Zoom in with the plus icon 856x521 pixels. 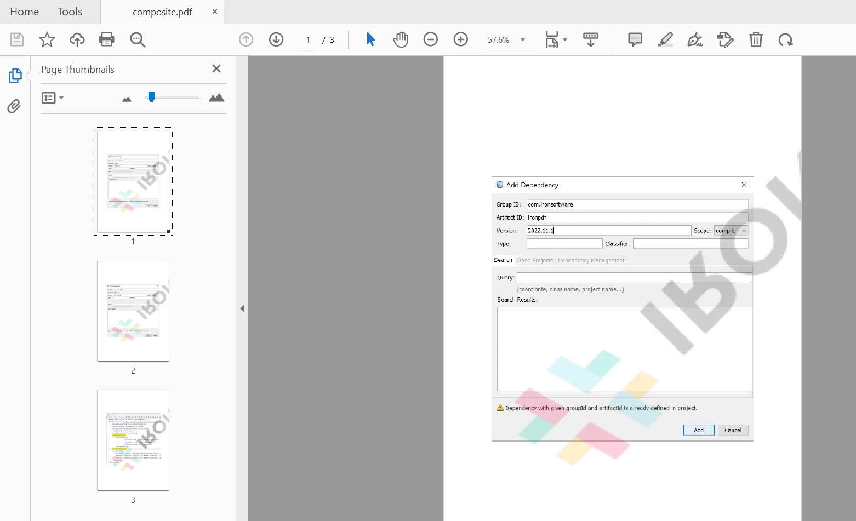[x=461, y=39]
